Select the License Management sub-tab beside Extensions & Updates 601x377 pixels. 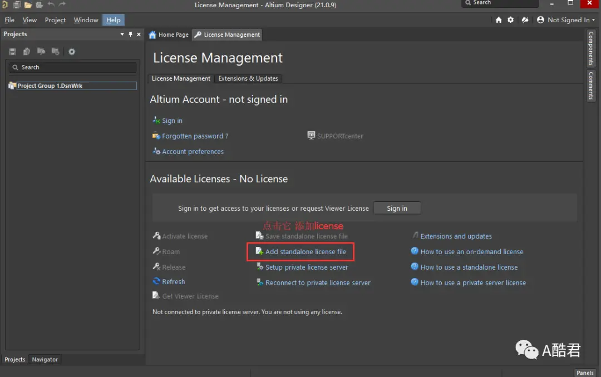[x=181, y=78]
